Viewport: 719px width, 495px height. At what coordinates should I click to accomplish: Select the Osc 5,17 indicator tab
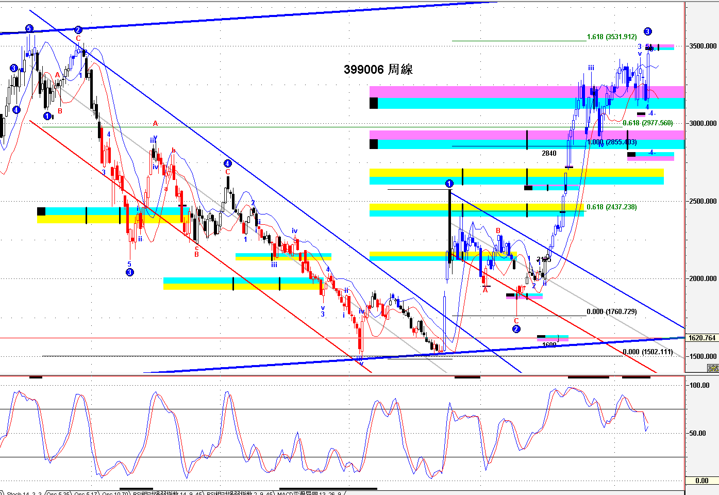point(86,493)
